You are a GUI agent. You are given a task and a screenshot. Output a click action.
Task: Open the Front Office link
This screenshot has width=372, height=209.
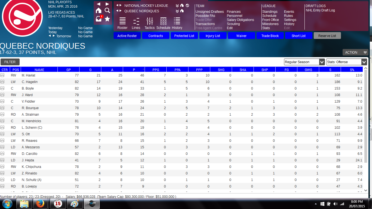coord(270,20)
